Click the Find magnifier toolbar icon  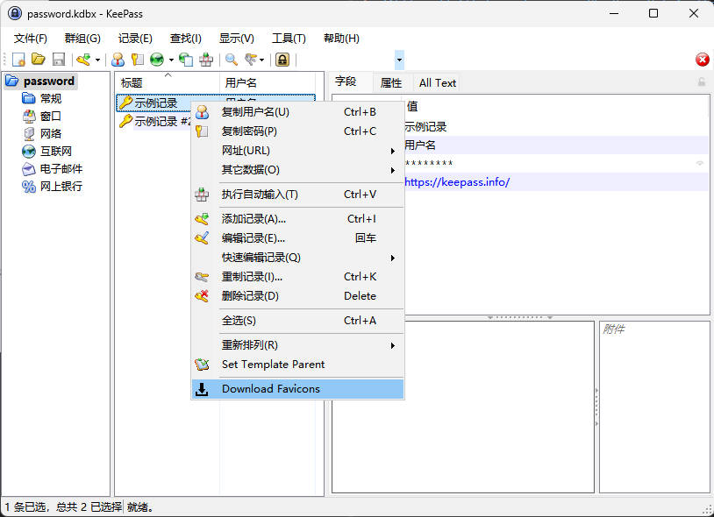(x=232, y=60)
